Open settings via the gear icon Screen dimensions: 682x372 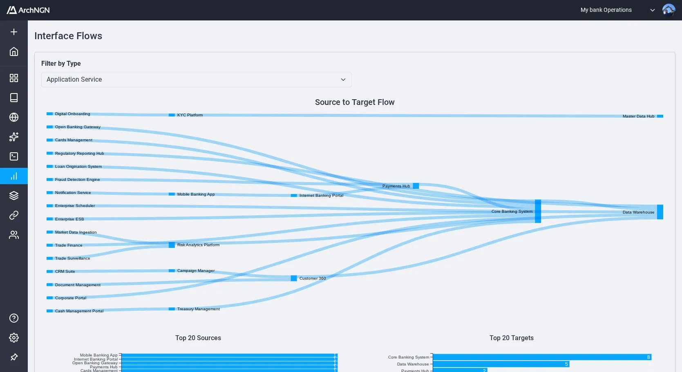click(x=14, y=338)
